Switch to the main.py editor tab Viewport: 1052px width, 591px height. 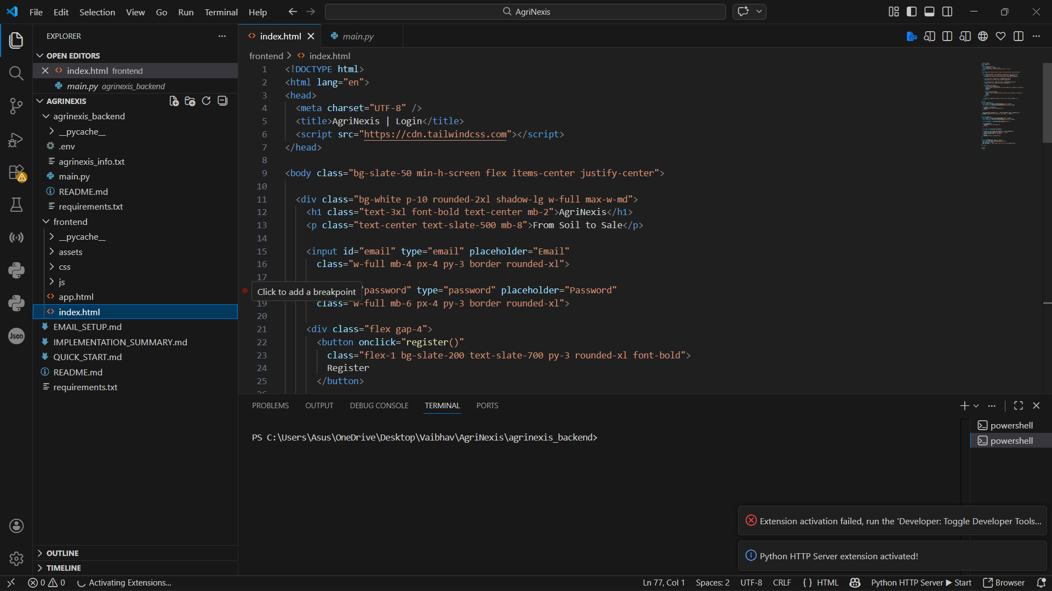[358, 36]
